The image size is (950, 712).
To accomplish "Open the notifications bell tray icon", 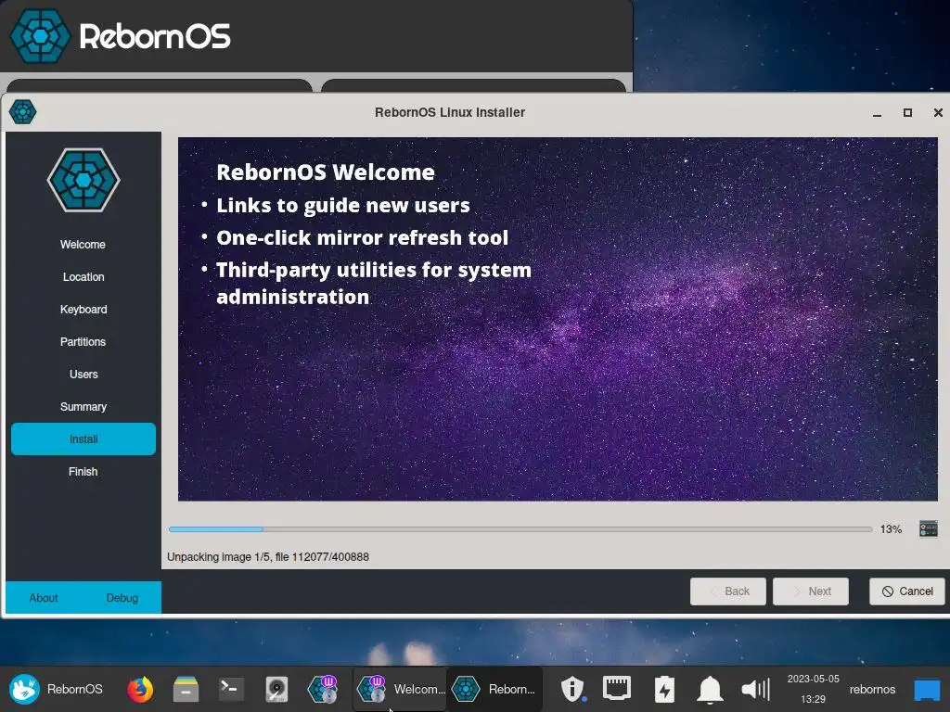I will (710, 690).
